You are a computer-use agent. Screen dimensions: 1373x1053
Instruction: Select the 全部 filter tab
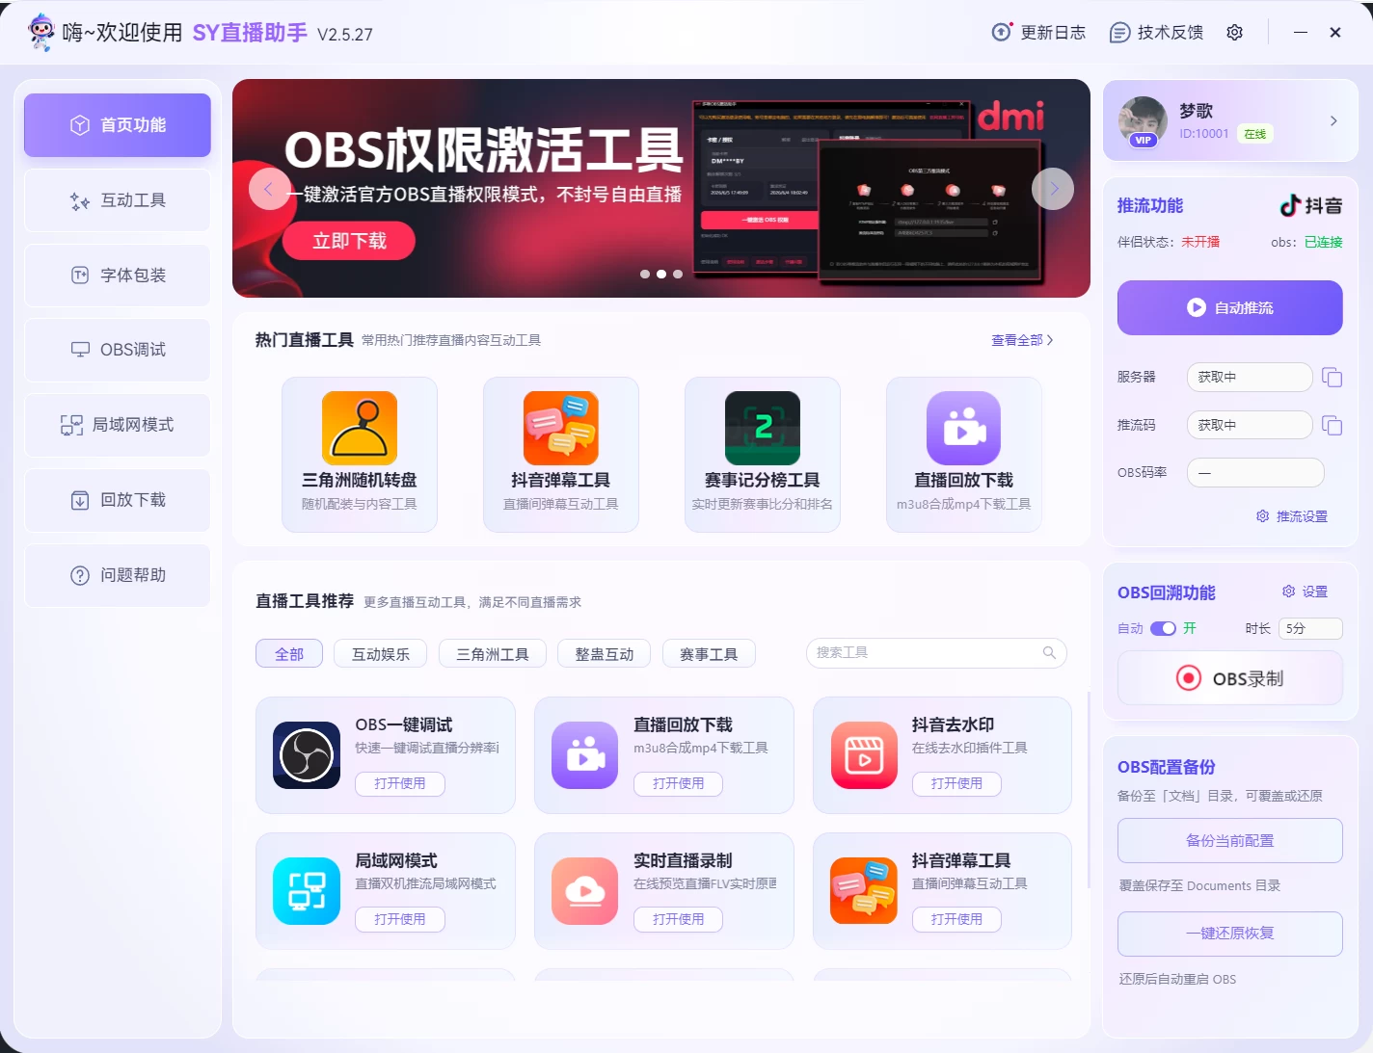(289, 654)
